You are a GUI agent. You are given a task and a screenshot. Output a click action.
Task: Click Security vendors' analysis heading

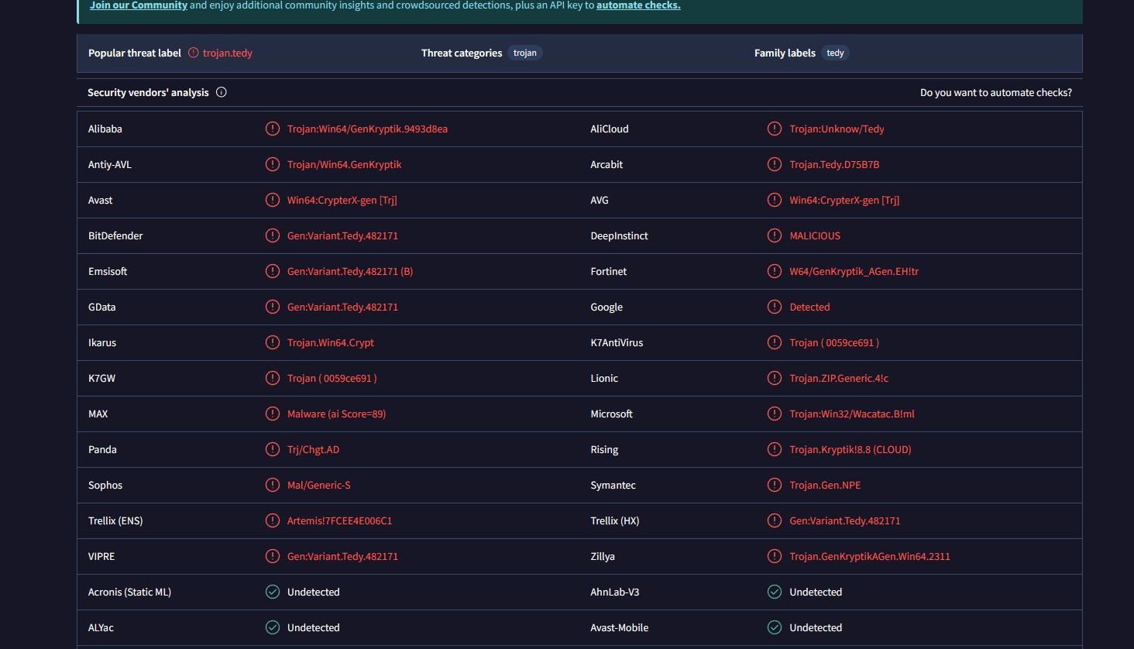pyautogui.click(x=148, y=92)
